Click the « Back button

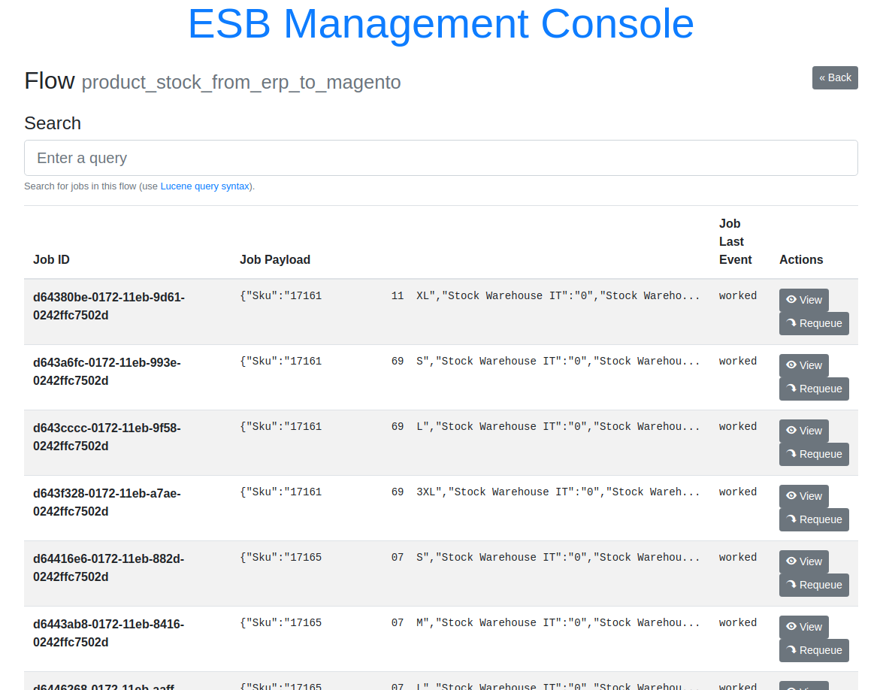pos(835,77)
